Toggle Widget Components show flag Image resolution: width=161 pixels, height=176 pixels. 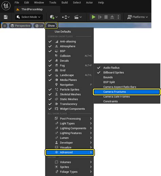(69, 109)
